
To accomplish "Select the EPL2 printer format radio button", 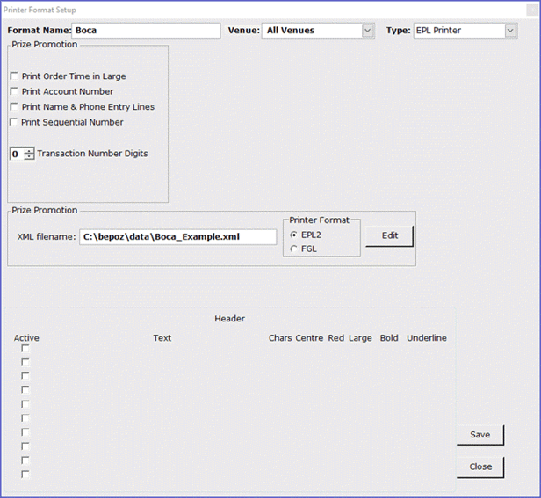I will 294,235.
